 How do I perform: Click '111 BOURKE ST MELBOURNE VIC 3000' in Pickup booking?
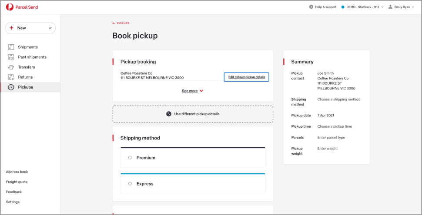(152, 78)
